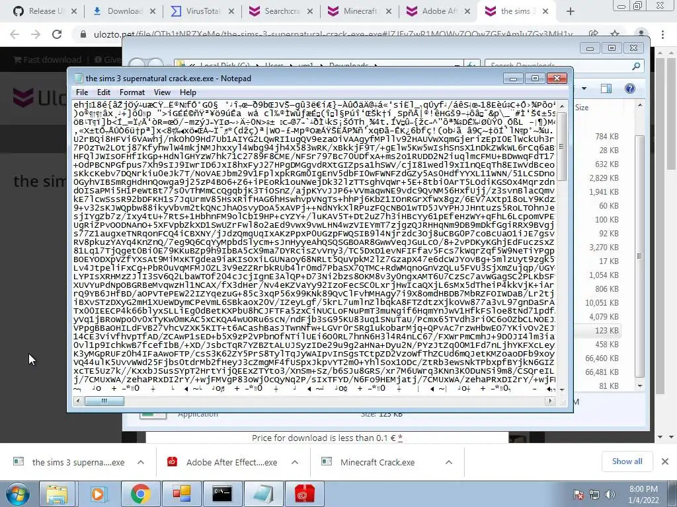Open Windows Explorer from taskbar

click(57, 494)
